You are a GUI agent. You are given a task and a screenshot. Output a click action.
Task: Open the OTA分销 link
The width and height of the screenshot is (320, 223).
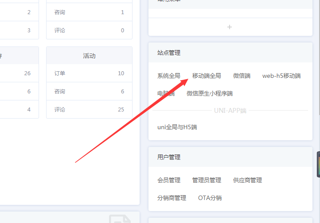(210, 198)
